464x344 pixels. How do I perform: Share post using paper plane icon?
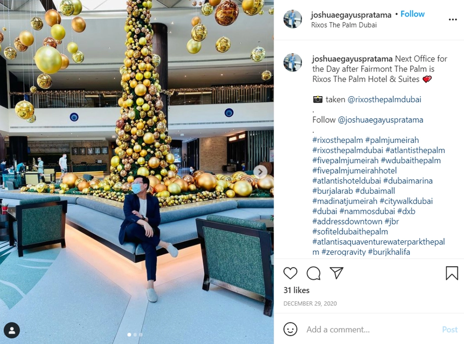tap(336, 273)
